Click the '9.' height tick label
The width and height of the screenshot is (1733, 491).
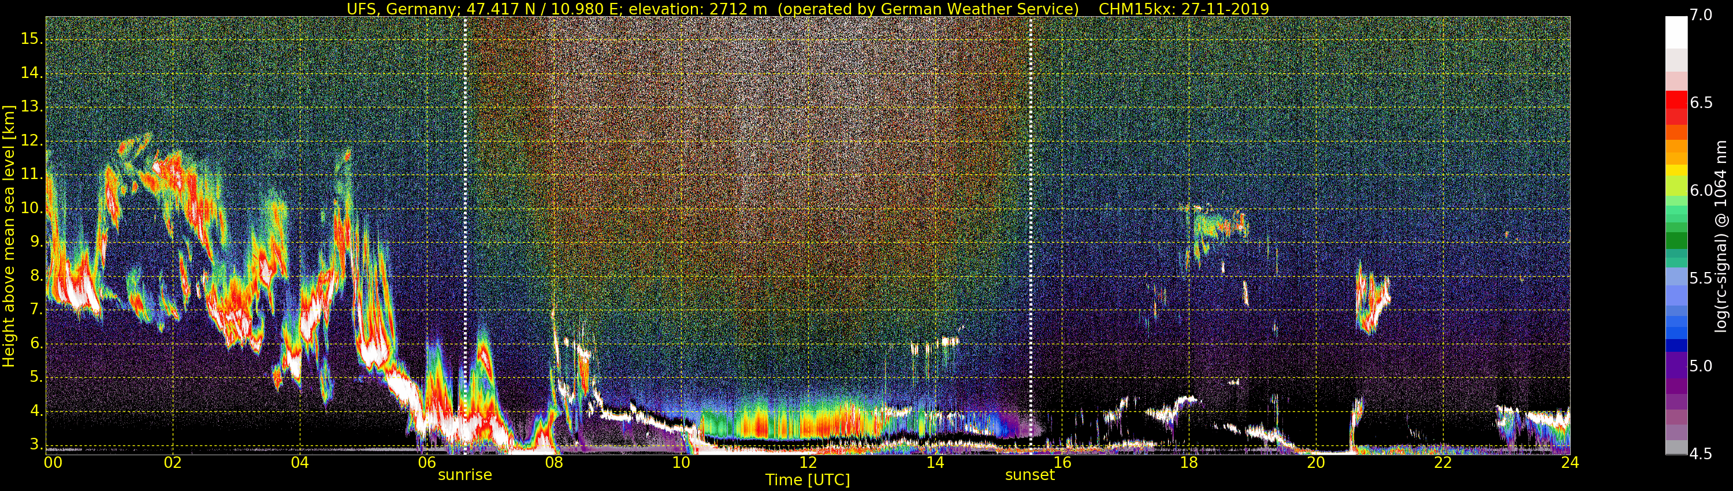(x=36, y=242)
